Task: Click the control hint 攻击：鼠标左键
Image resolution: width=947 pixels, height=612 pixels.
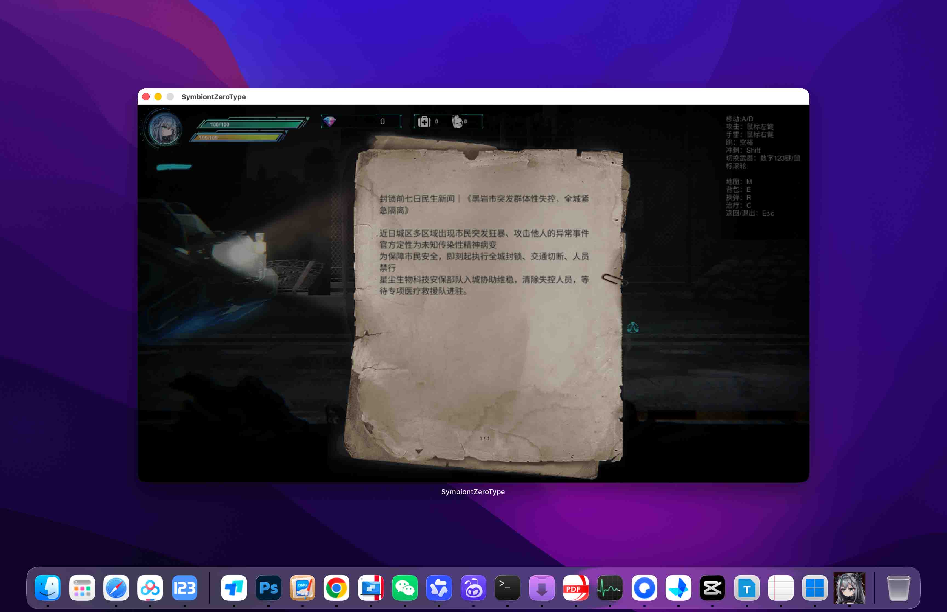Action: point(749,126)
